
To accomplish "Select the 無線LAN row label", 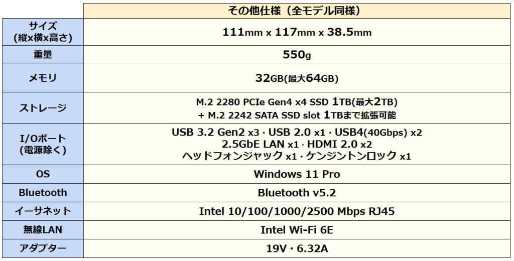I will [x=43, y=230].
